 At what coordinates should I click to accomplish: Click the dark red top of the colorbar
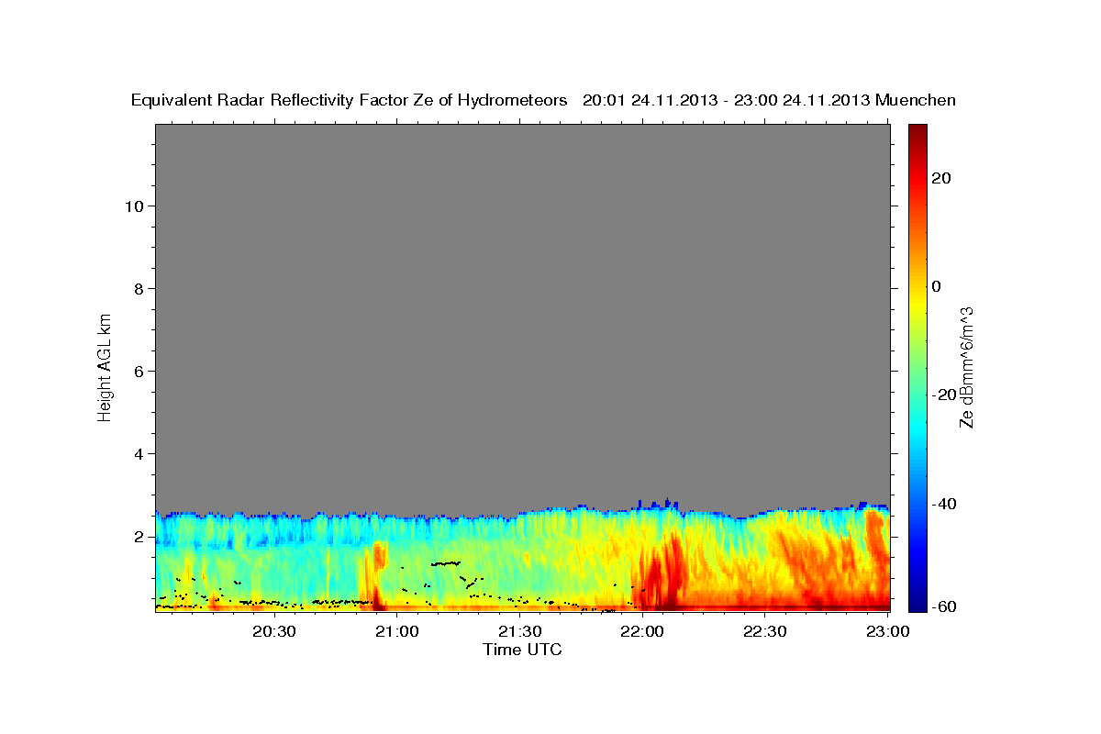(x=918, y=133)
